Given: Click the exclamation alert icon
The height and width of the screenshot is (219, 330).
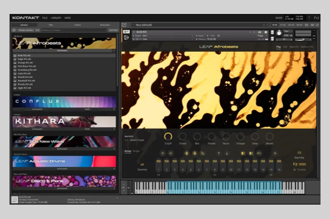Looking at the screenshot, I should tap(309, 18).
